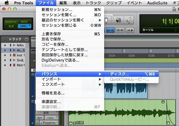Toggle the show/hide dot for Mstr1 track
Screen dimensions: 179x126
(5, 65)
